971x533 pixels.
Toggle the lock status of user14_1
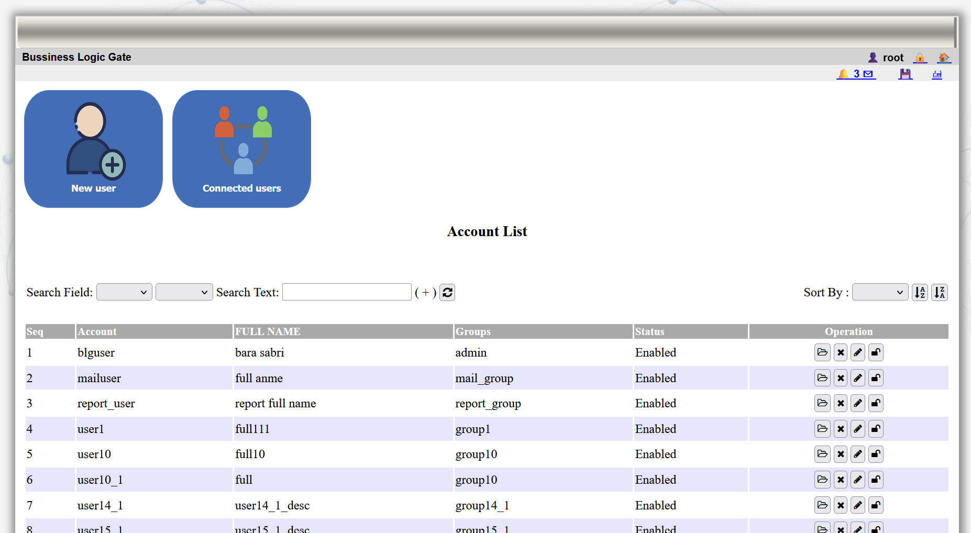[x=876, y=505]
